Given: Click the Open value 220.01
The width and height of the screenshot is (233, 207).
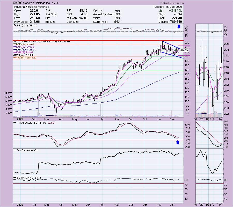Looking at the screenshot, I should [x=35, y=11].
